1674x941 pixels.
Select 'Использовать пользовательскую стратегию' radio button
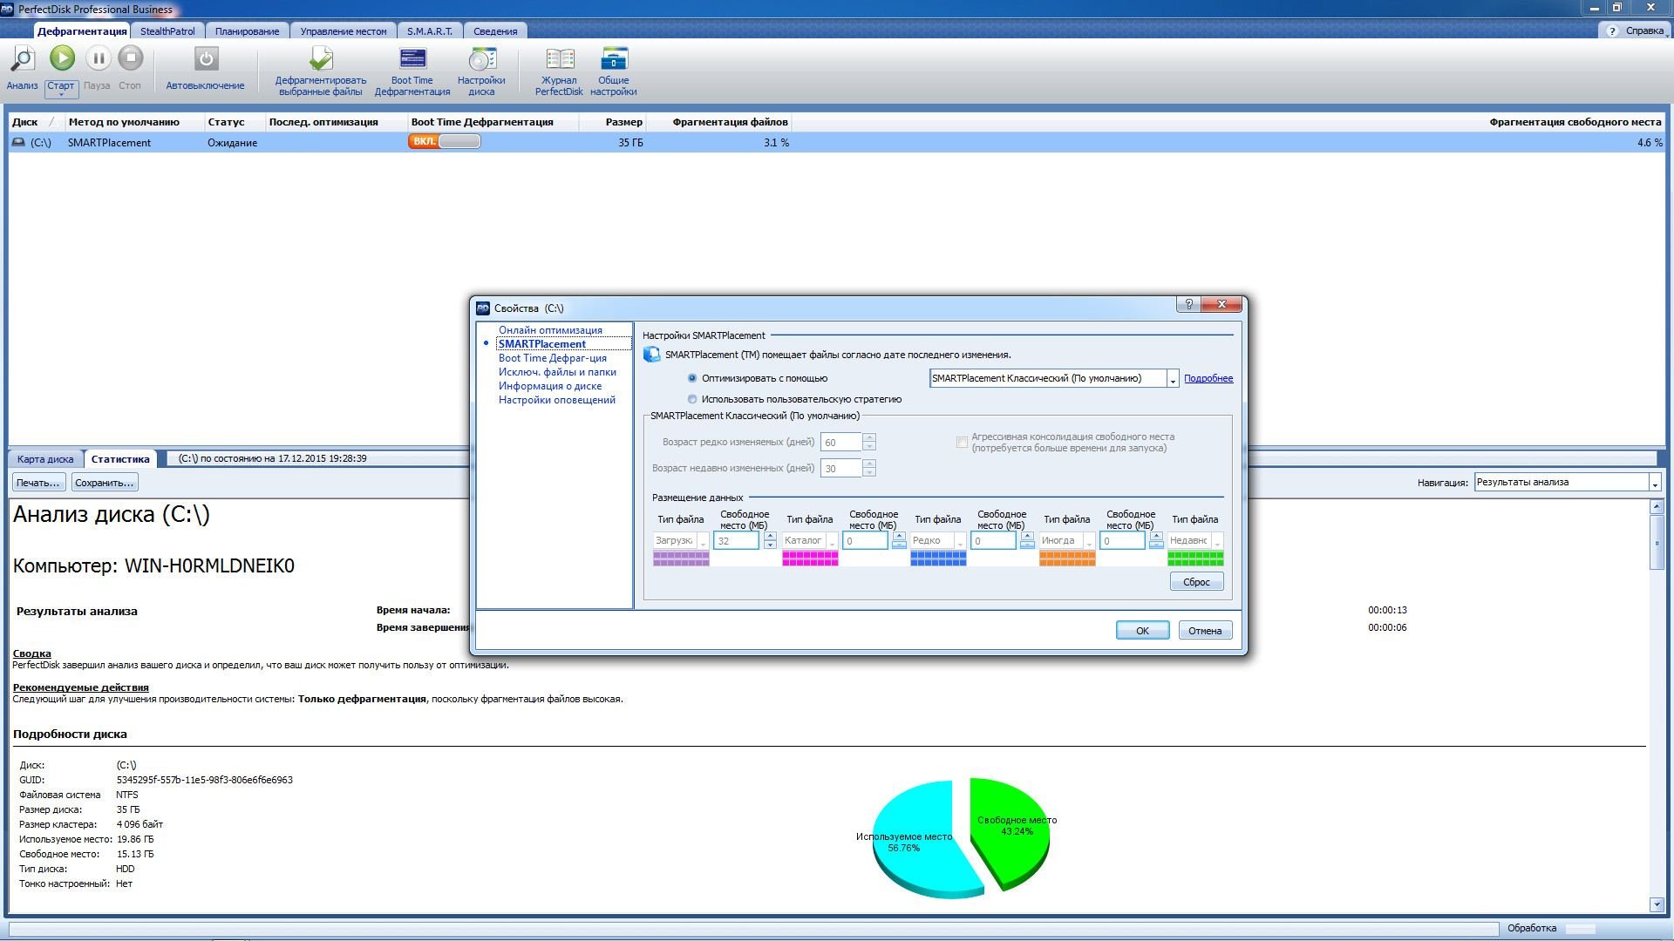(x=692, y=399)
